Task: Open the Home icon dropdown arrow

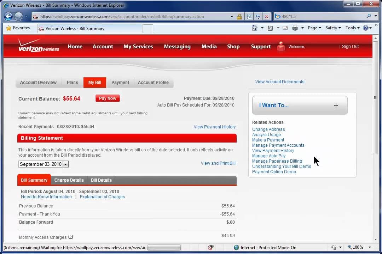Action: click(262, 28)
